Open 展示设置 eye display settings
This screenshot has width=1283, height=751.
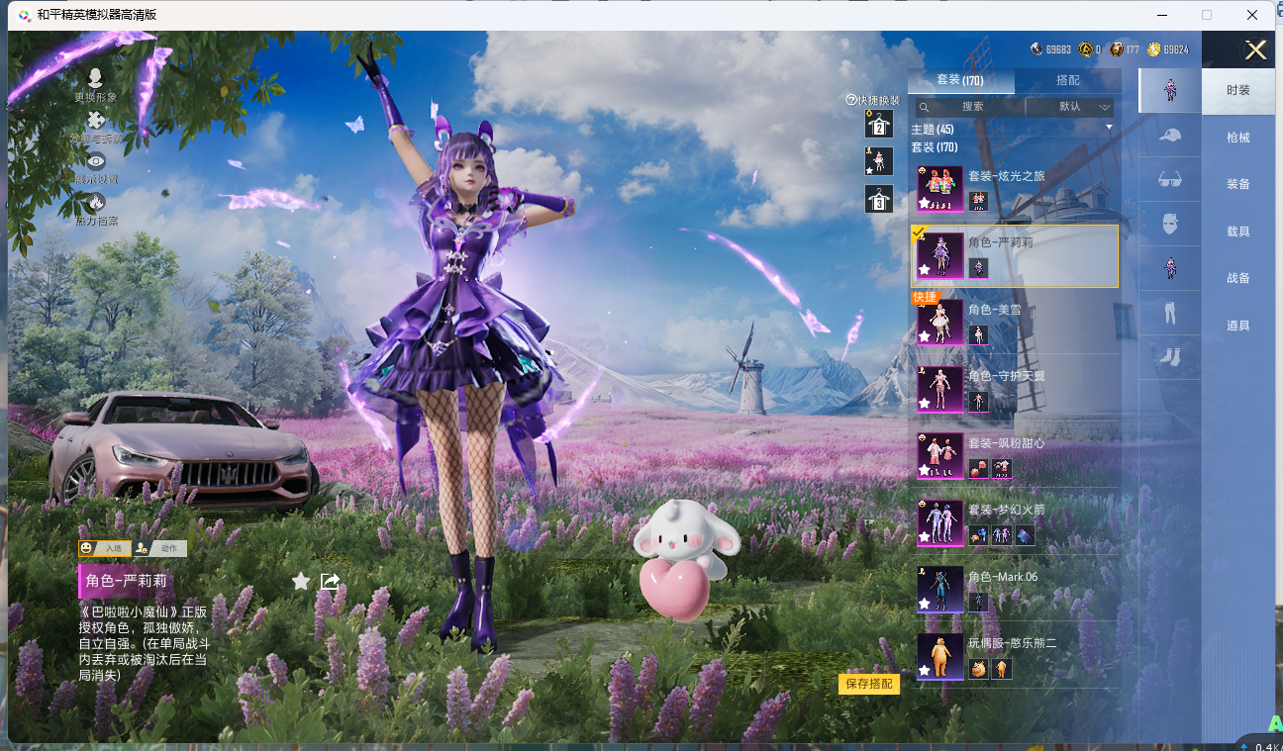(95, 161)
